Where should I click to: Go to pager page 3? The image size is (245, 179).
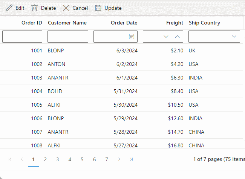[58, 159]
